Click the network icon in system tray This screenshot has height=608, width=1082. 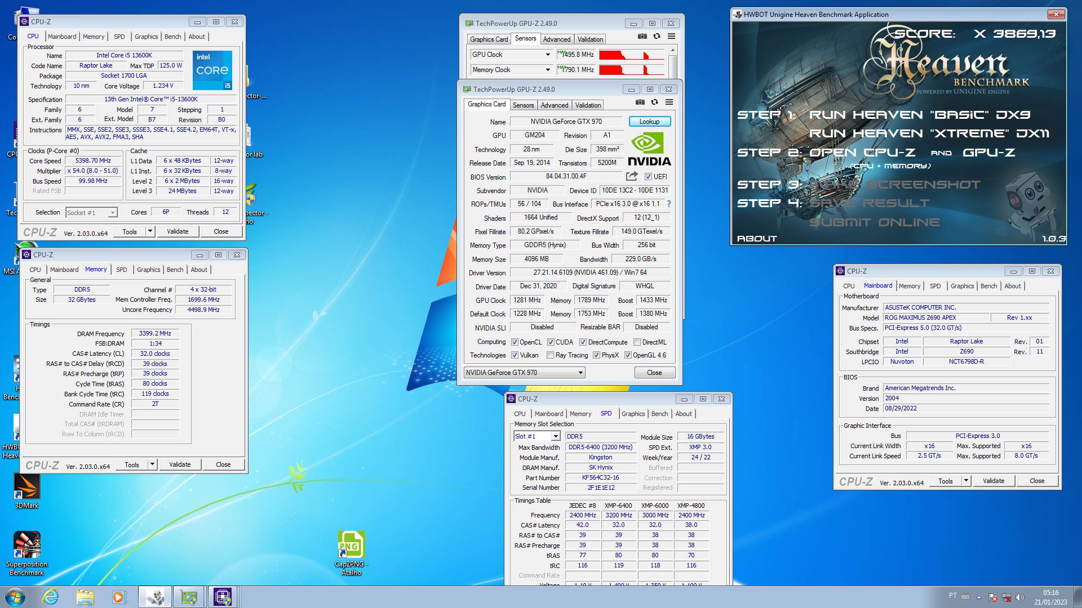1006,597
